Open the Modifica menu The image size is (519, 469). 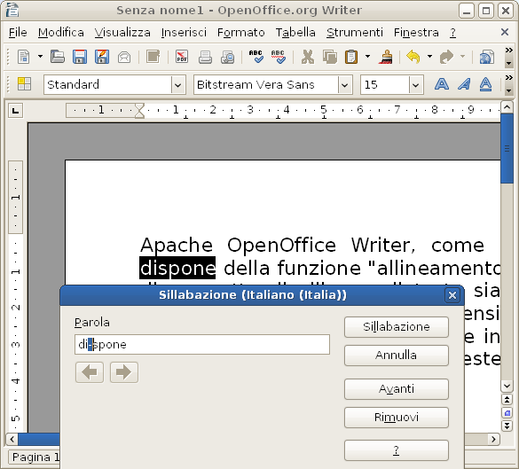pos(61,33)
